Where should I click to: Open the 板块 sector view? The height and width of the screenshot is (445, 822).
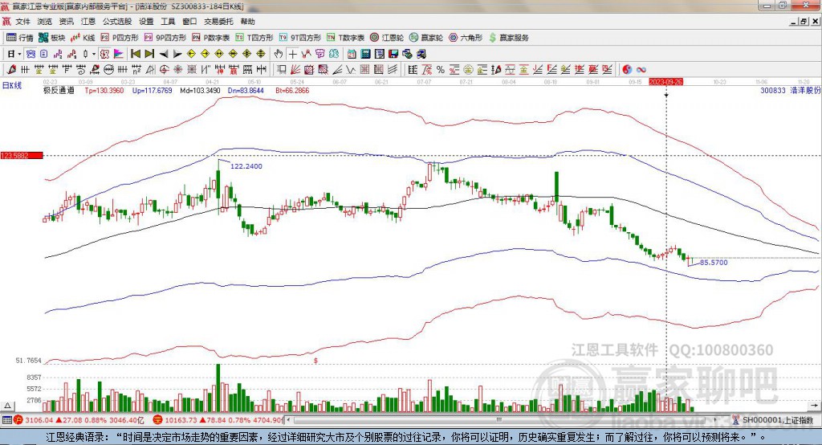pos(52,38)
